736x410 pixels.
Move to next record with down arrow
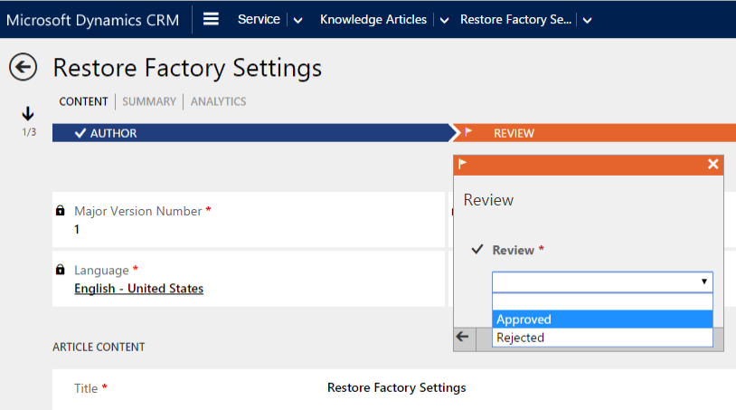28,114
